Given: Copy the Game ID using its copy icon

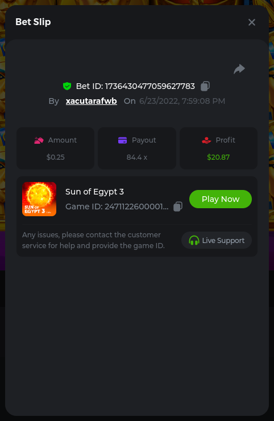Looking at the screenshot, I should pyautogui.click(x=178, y=207).
